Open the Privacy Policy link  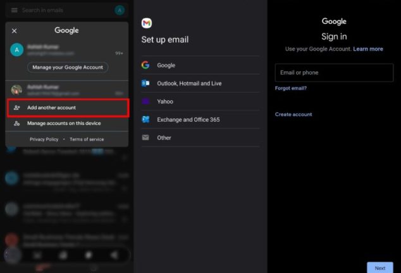point(44,139)
